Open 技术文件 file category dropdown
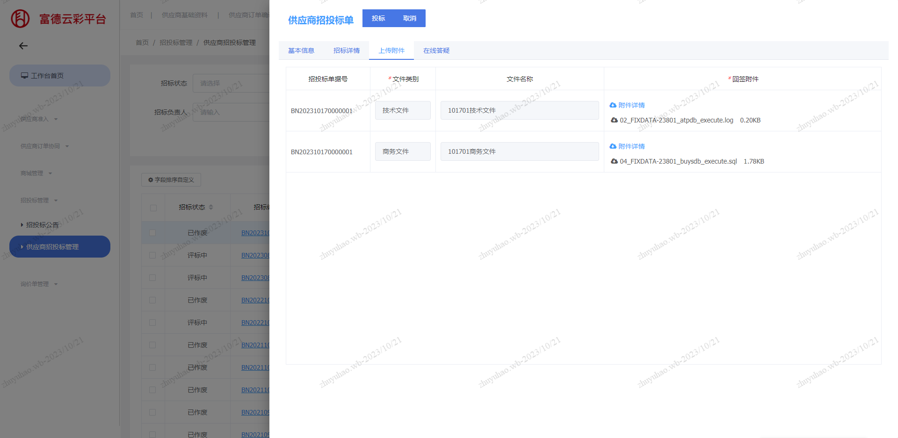The image size is (898, 438). (x=403, y=110)
